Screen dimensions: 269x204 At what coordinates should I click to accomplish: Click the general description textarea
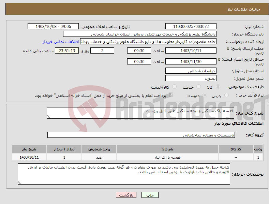point(140,113)
